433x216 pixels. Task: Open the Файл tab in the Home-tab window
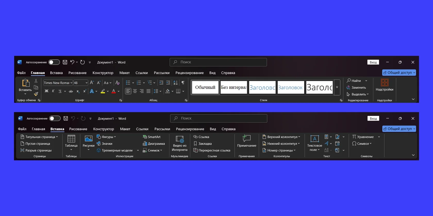click(21, 73)
